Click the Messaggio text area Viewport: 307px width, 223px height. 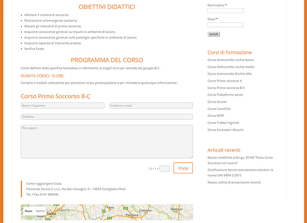pos(107,141)
